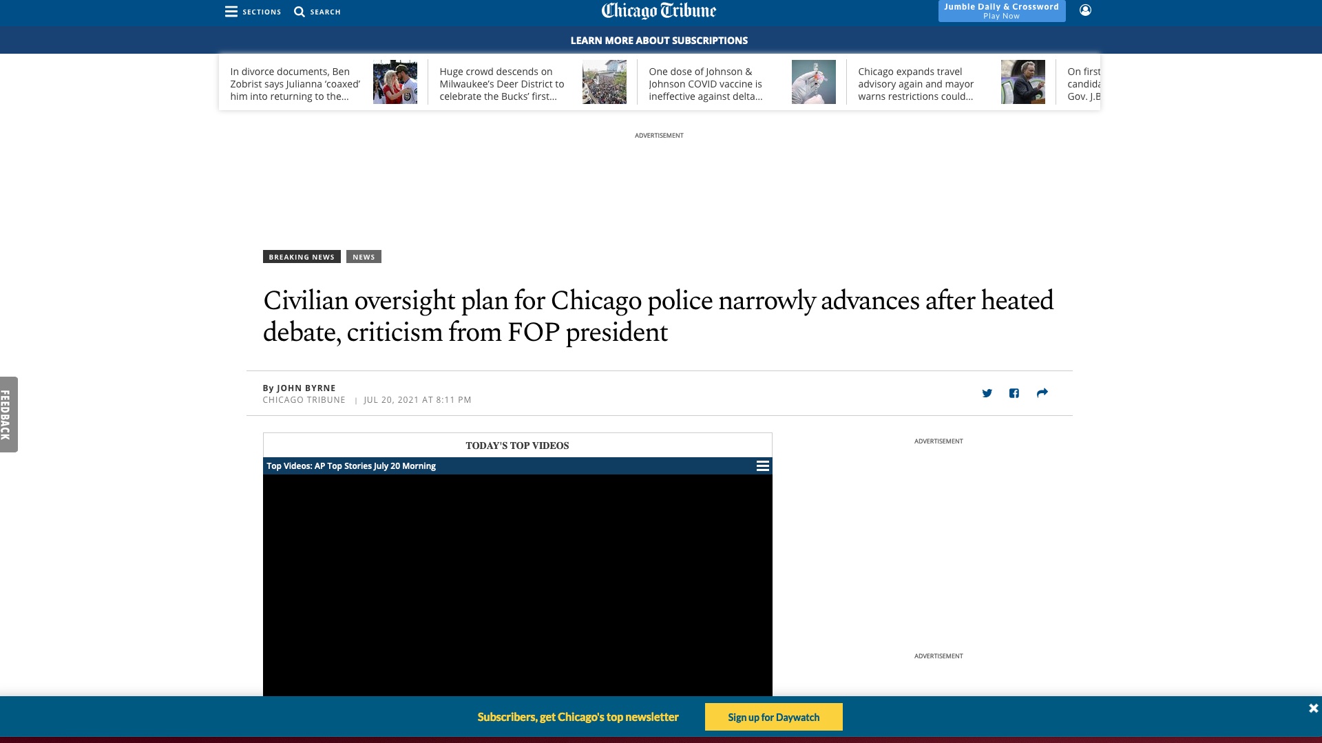Open Johnson & Johnson vaccine story

pyautogui.click(x=706, y=84)
